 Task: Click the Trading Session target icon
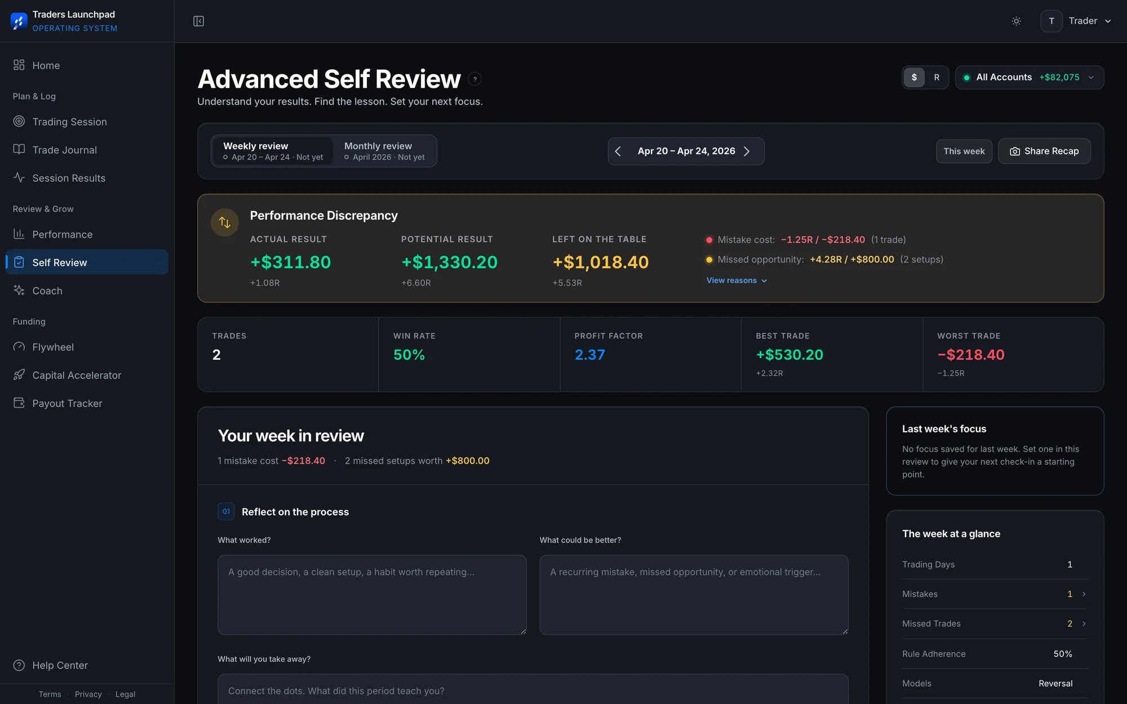pos(19,121)
